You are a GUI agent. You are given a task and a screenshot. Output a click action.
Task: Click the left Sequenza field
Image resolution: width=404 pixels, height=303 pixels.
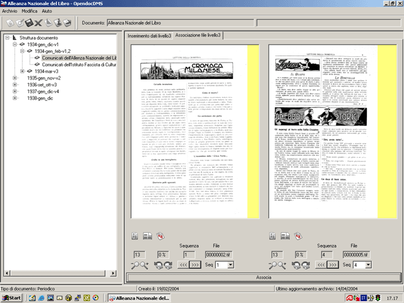pyautogui.click(x=189, y=255)
